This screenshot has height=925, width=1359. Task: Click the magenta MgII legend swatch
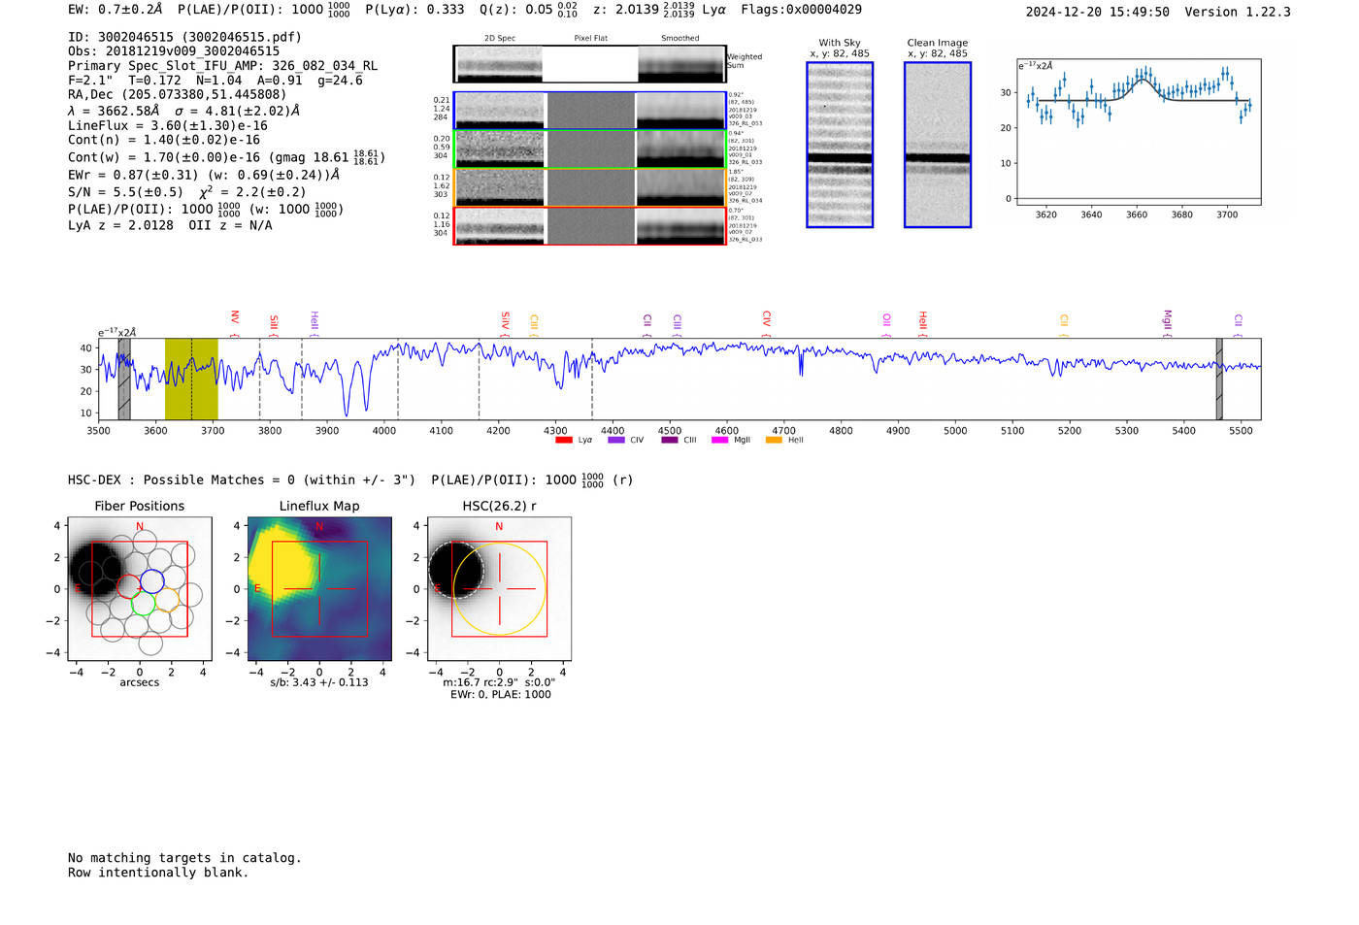[719, 441]
